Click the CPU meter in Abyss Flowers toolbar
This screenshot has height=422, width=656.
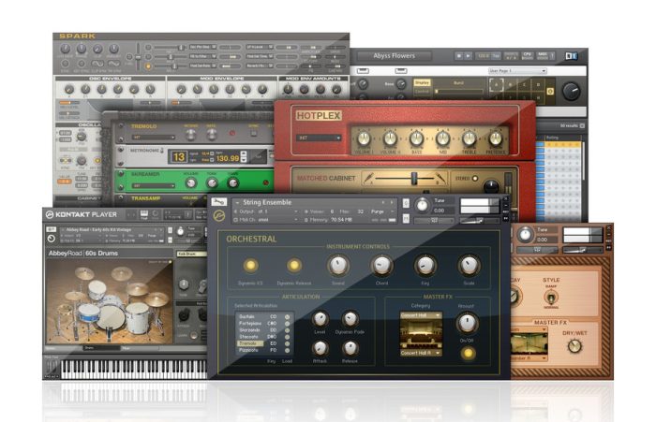click(x=527, y=55)
